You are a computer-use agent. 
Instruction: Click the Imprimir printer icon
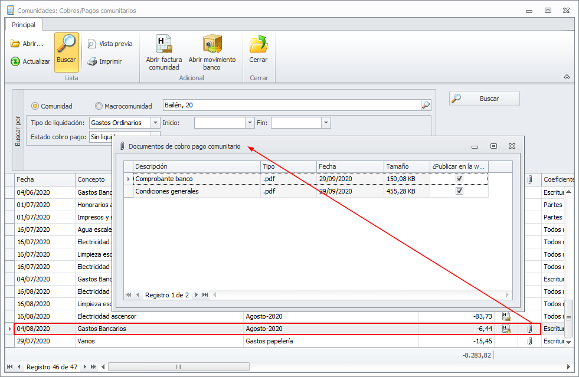92,61
